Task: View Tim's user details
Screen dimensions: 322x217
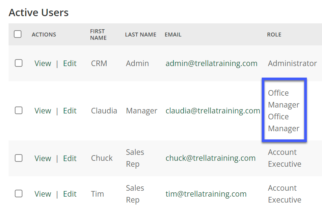Action: [43, 194]
